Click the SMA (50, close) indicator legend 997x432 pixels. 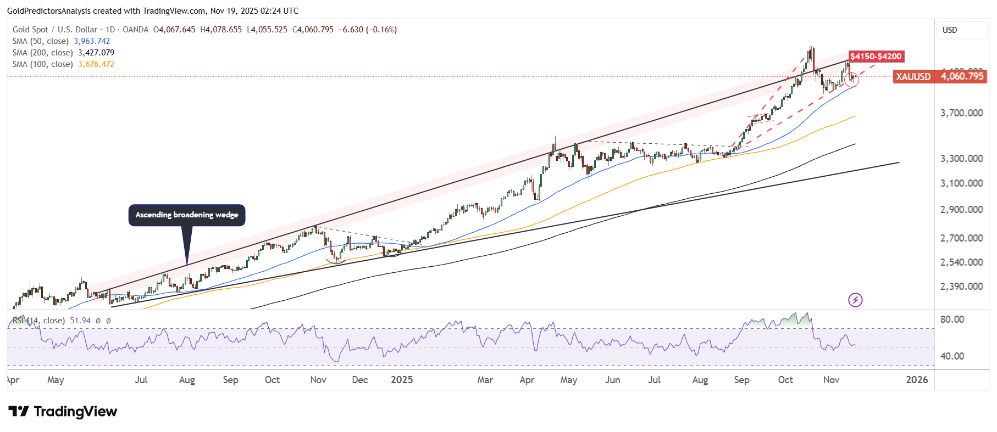(x=41, y=41)
